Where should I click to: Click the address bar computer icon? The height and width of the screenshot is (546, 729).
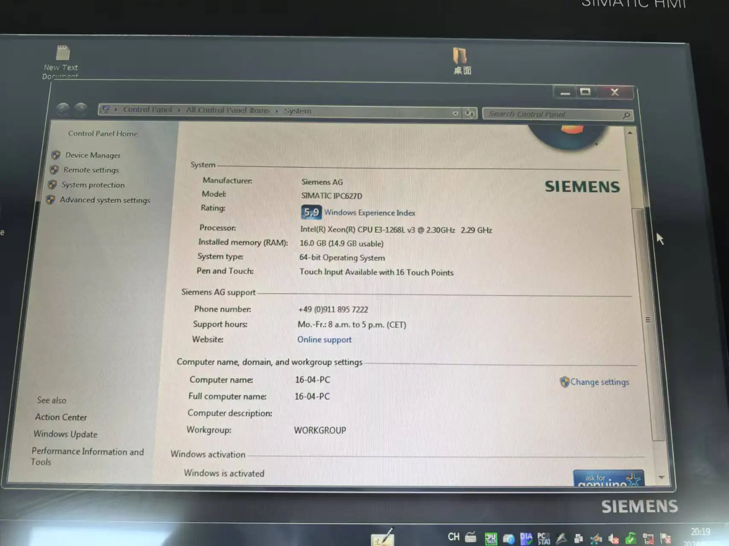pos(106,109)
